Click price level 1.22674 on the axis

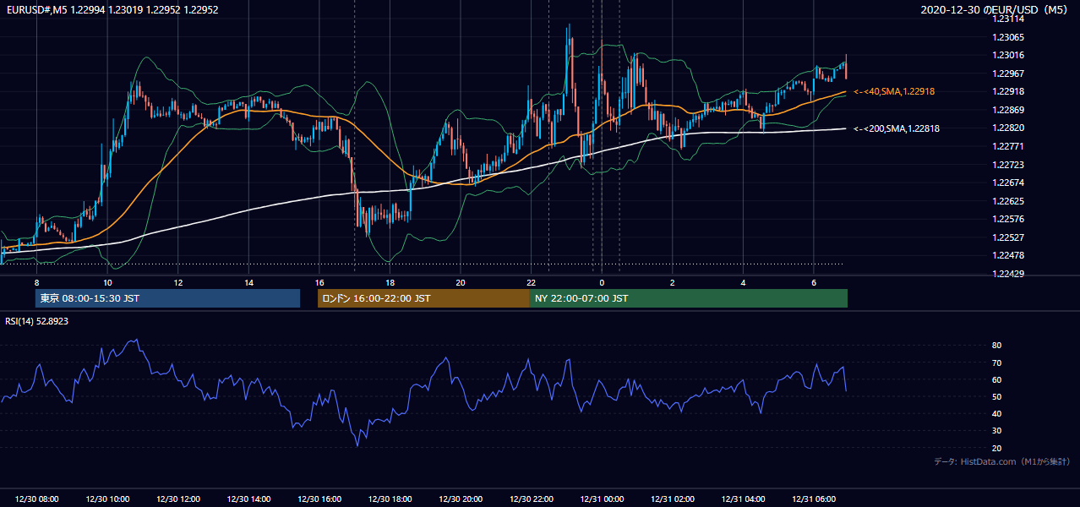click(x=1009, y=183)
